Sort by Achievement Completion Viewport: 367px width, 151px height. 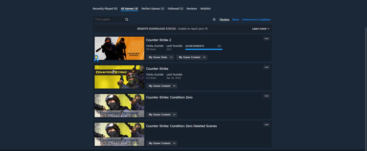256,20
